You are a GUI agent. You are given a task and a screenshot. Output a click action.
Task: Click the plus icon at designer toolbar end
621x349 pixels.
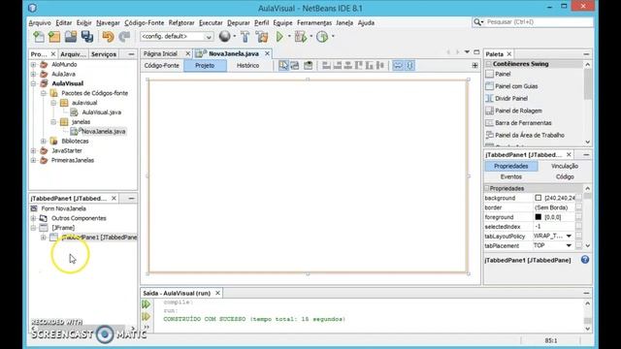point(474,65)
